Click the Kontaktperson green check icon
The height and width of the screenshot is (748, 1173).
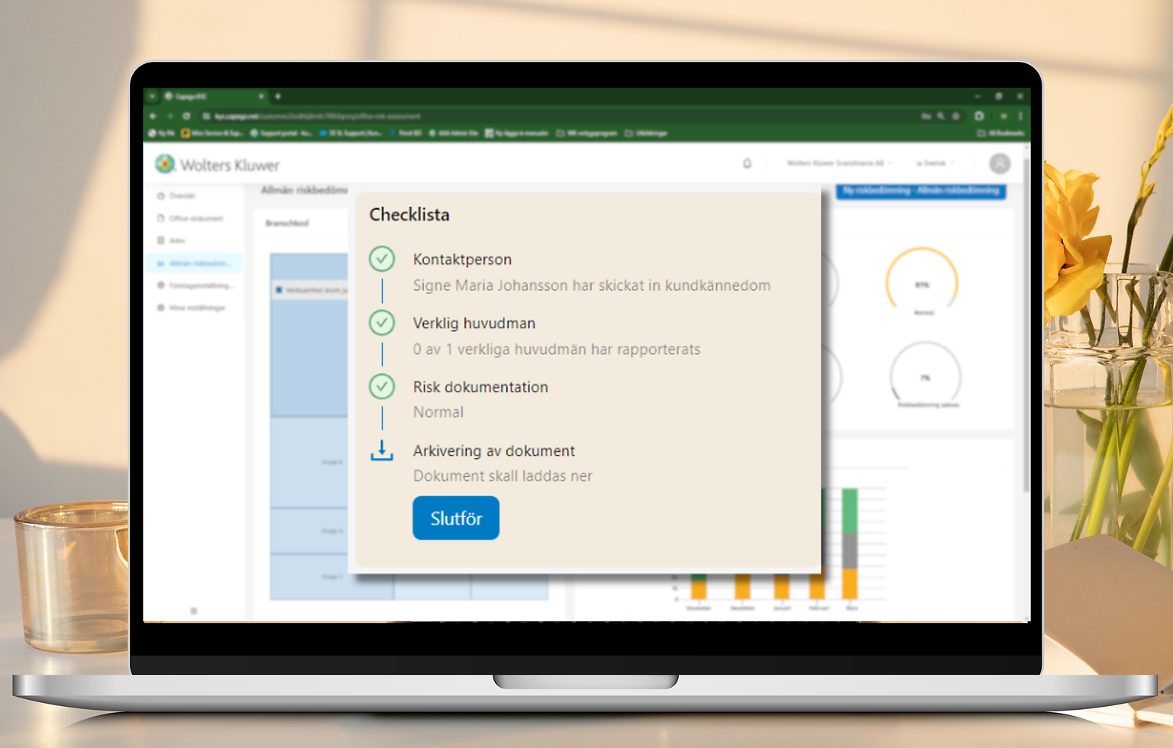click(382, 260)
